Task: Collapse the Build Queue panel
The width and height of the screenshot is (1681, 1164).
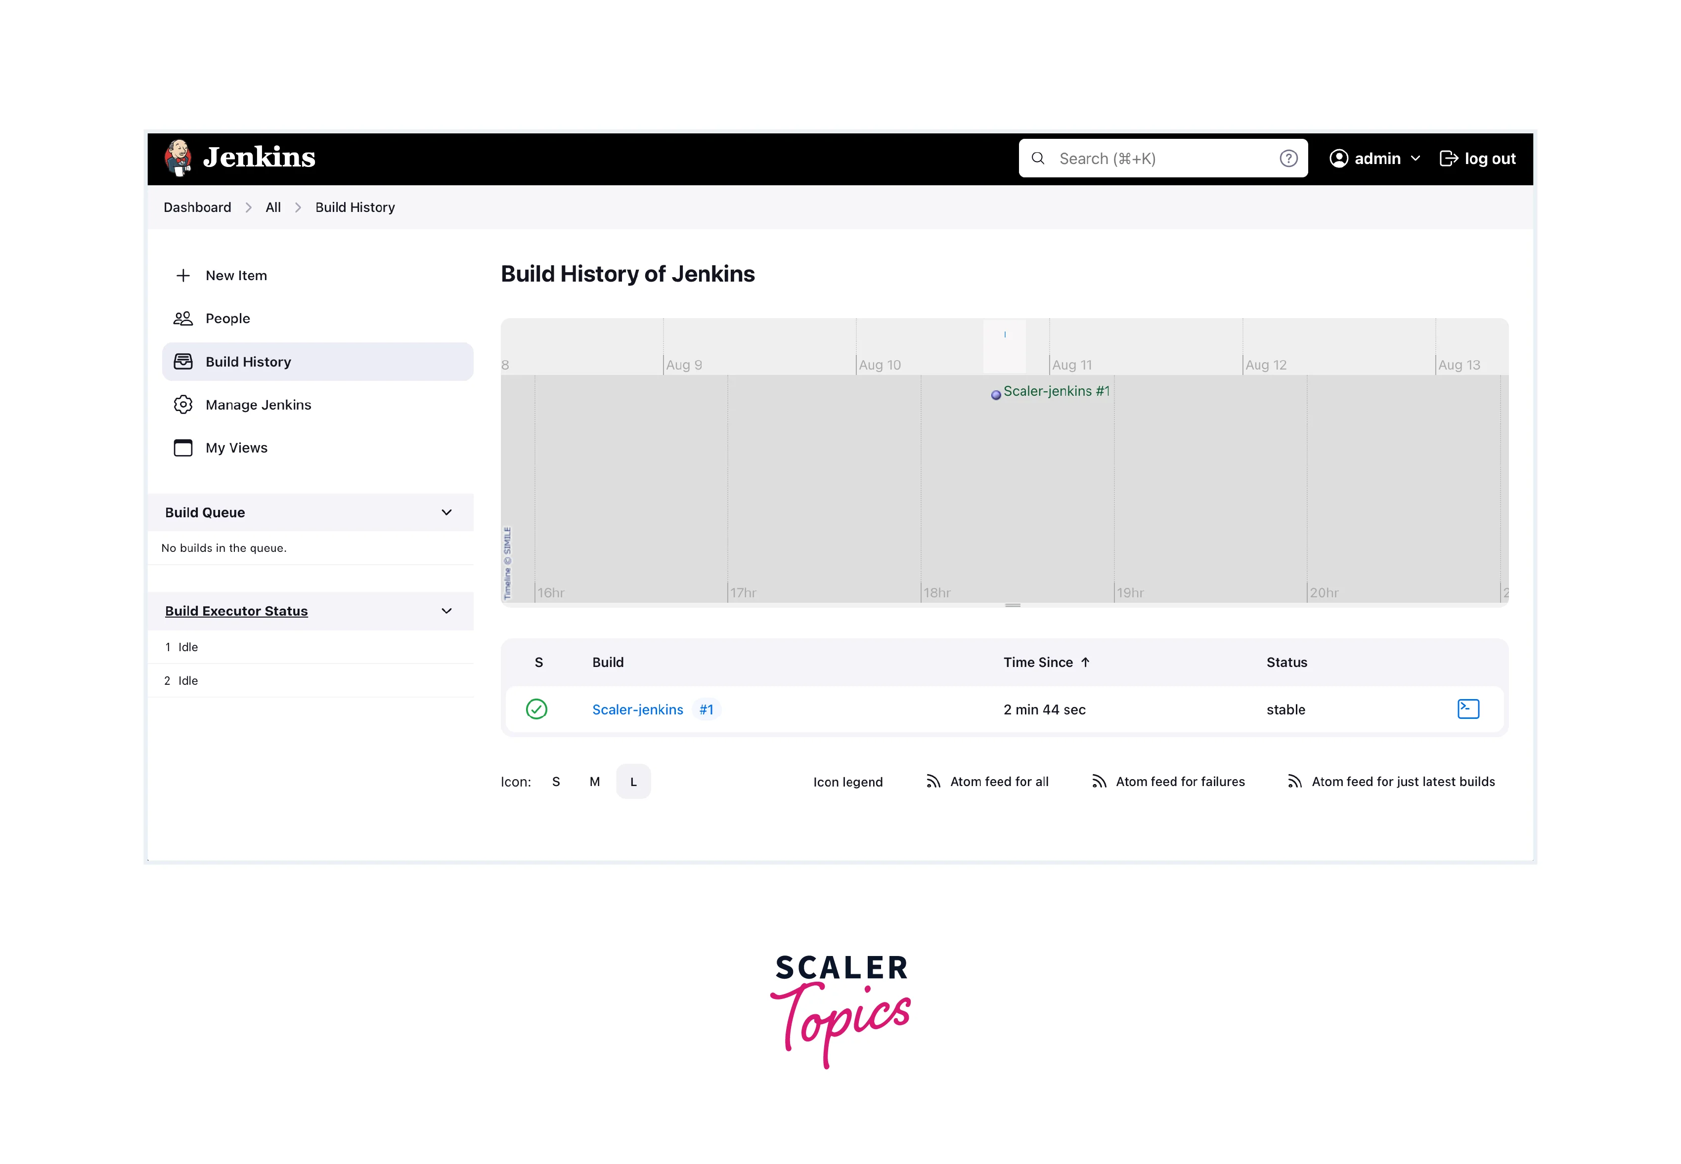Action: coord(447,513)
